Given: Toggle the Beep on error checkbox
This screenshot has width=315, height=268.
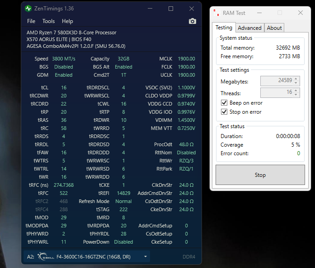Looking at the screenshot, I should pyautogui.click(x=224, y=103).
